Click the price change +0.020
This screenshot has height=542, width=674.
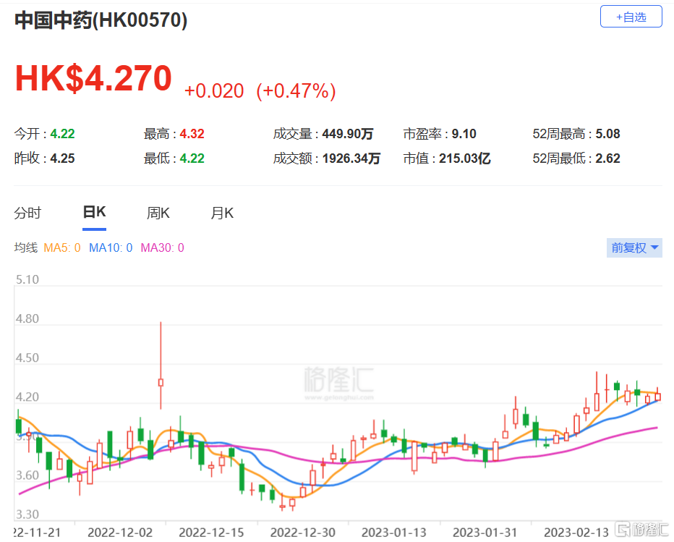coord(213,90)
